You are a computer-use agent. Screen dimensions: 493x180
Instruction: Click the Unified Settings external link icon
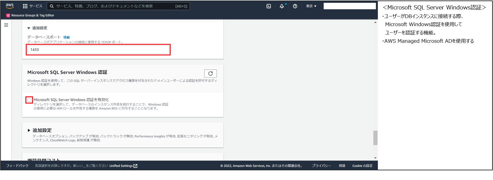coord(135,166)
